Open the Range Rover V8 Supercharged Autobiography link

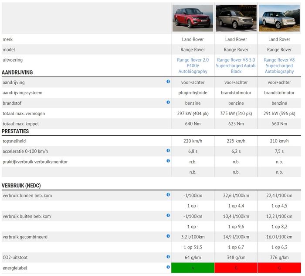(279, 66)
